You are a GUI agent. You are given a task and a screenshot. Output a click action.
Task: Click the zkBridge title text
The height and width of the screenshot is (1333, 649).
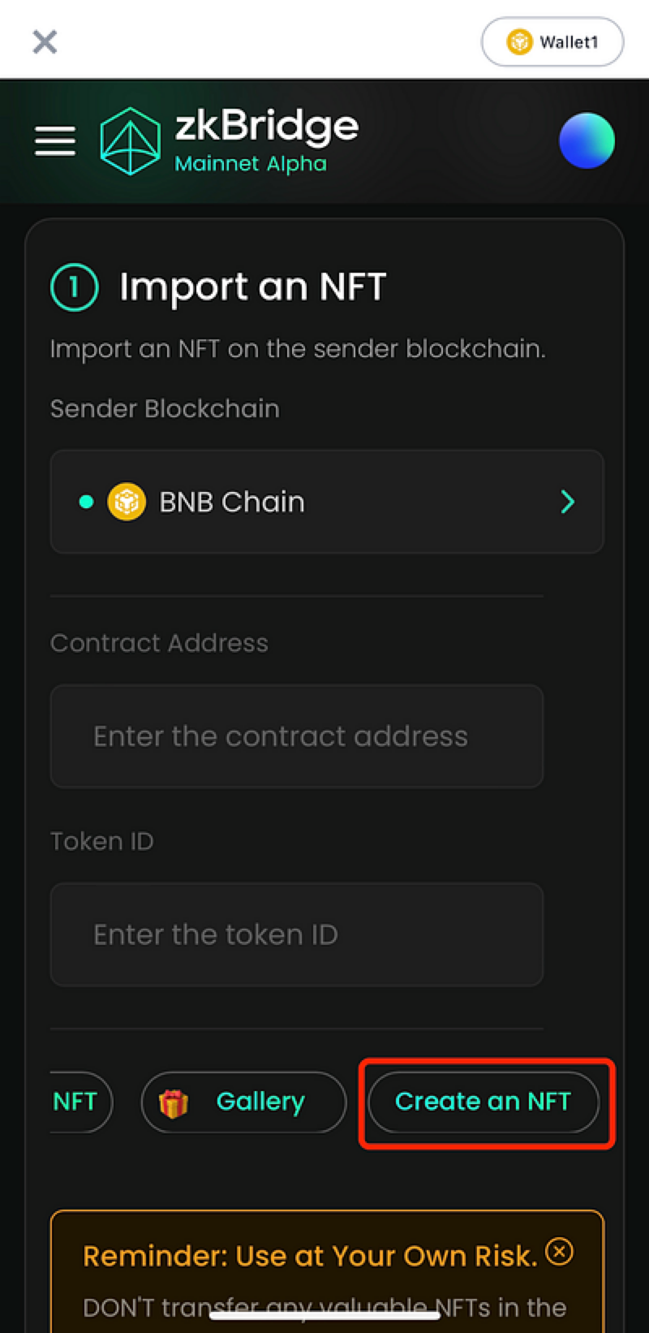pyautogui.click(x=267, y=126)
